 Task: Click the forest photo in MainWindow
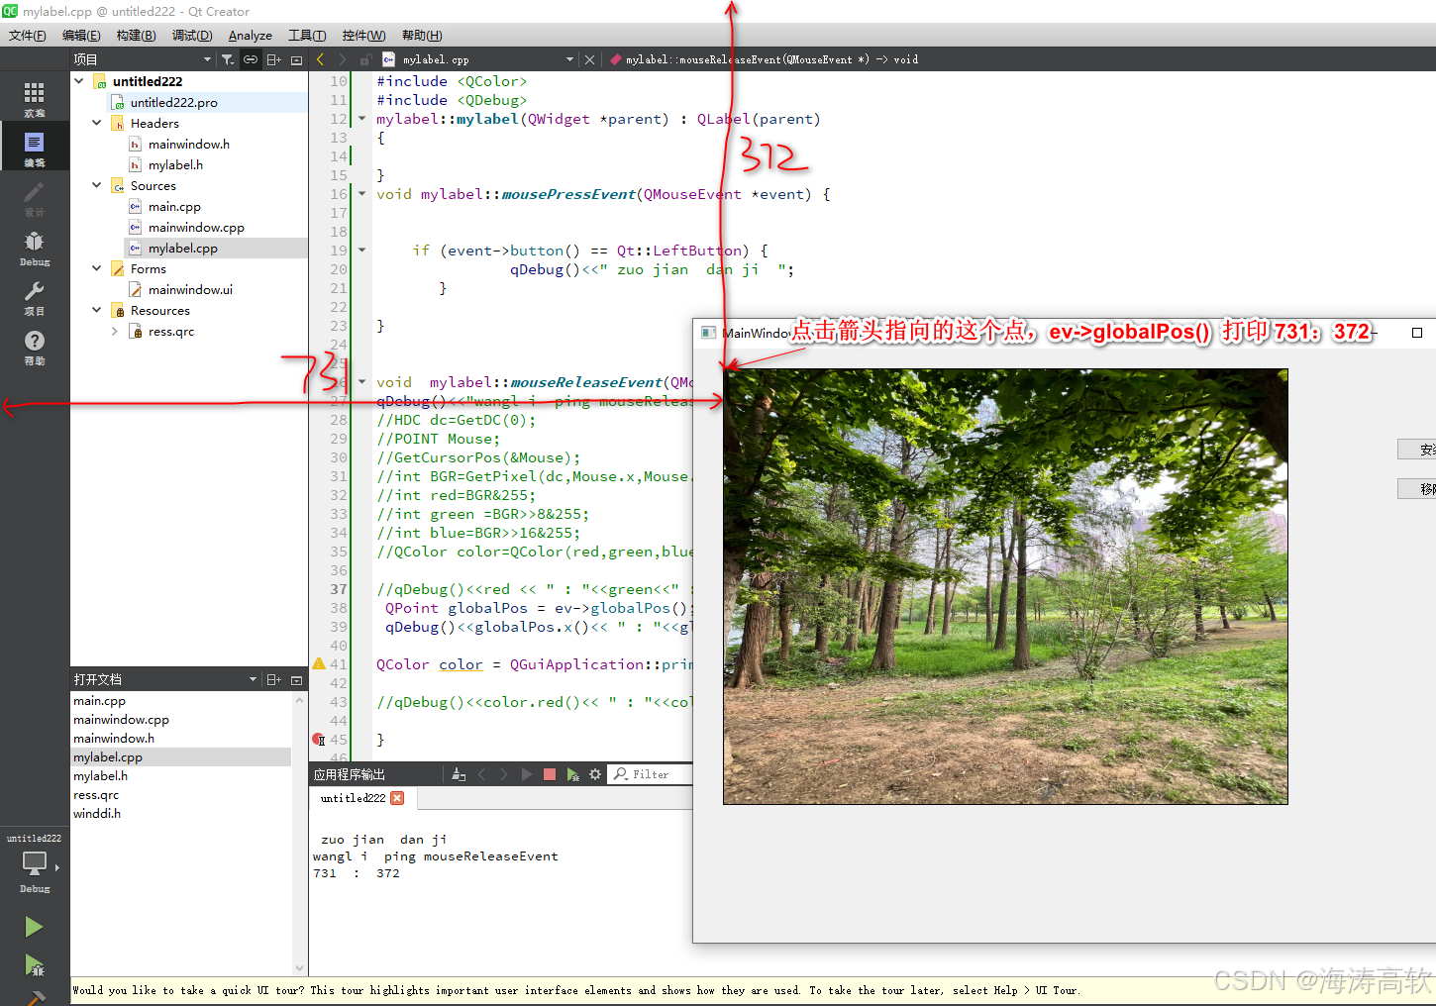coord(1005,586)
